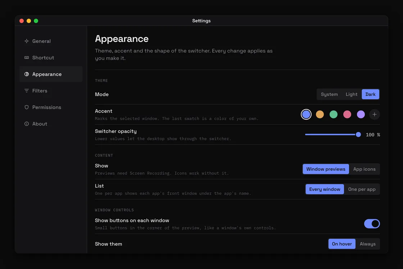This screenshot has width=403, height=269.
Task: Open the Permissions section
Action: (x=51, y=107)
